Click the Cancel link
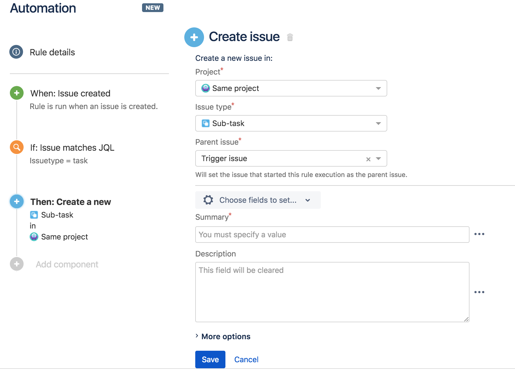 click(x=246, y=359)
